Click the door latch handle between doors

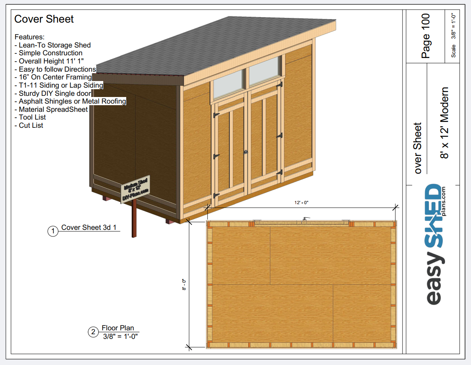tap(246, 153)
